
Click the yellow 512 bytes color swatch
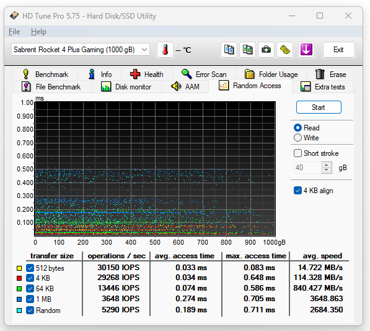tap(19, 268)
